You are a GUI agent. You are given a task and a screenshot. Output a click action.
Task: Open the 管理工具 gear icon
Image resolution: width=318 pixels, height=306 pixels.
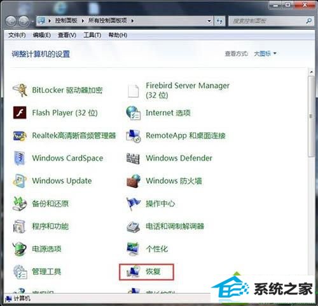coord(20,272)
